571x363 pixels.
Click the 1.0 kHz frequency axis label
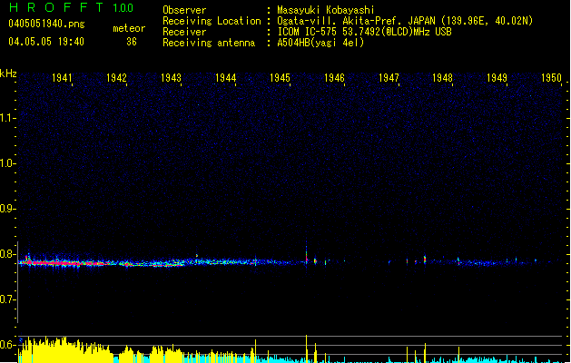click(x=7, y=163)
